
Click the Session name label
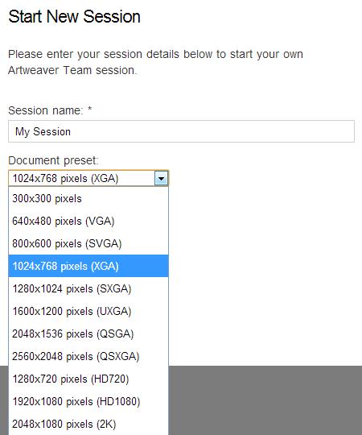coord(50,110)
